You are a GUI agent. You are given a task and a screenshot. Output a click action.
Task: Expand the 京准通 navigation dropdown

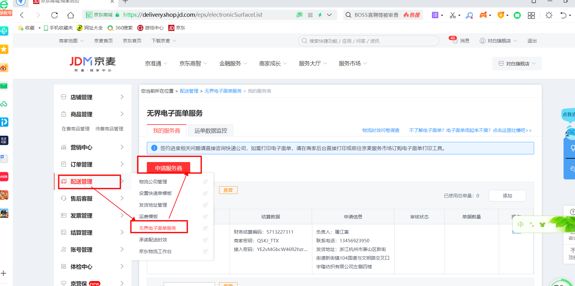[x=156, y=64]
